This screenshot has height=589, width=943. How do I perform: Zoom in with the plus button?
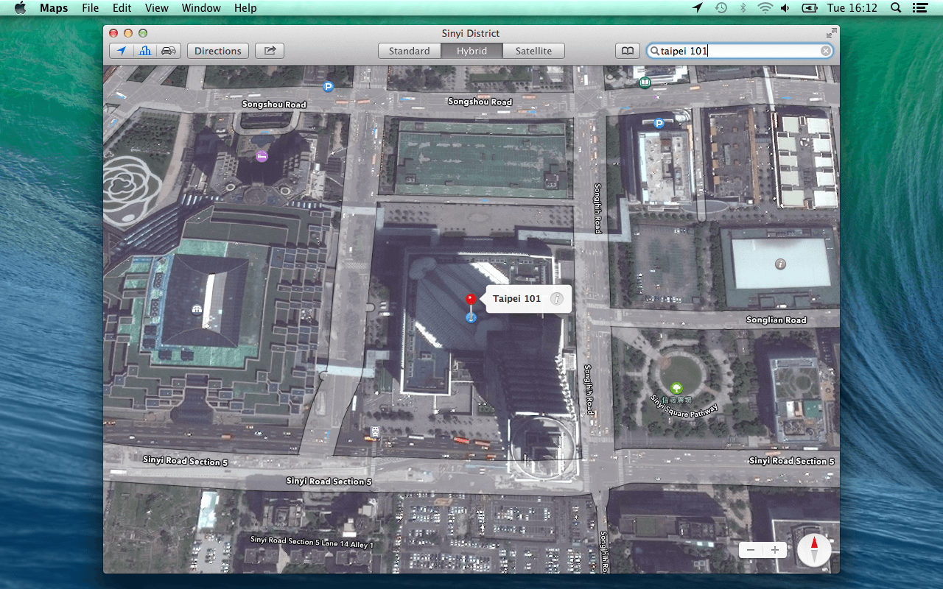[775, 550]
